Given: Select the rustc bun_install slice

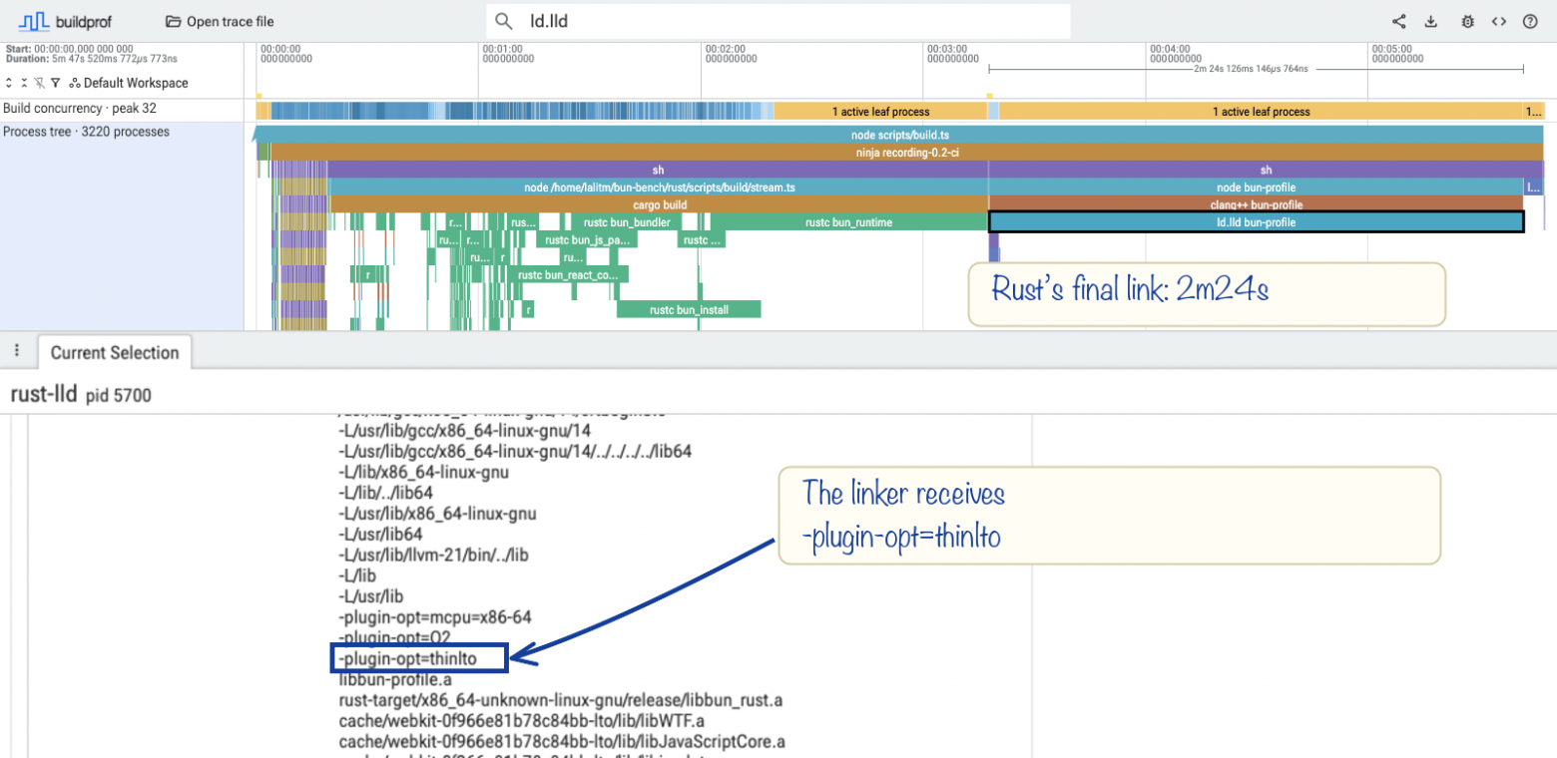Looking at the screenshot, I should click(689, 310).
